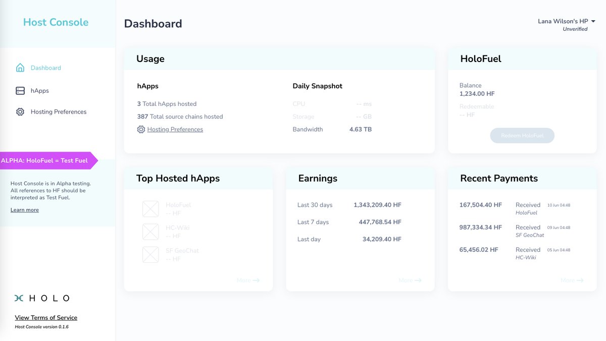Click the Hosting Preferences link in Usage card

click(175, 130)
